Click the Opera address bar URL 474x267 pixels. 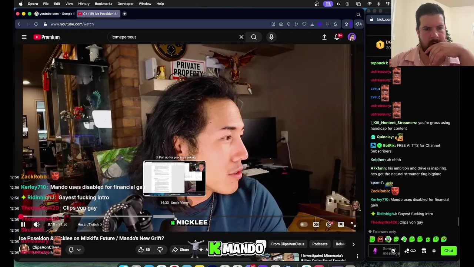(72, 24)
